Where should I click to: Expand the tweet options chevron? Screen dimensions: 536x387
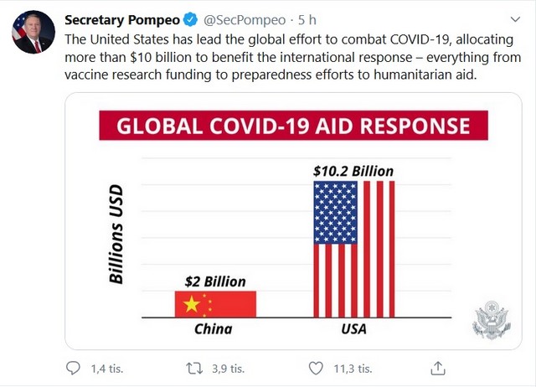pos(515,19)
